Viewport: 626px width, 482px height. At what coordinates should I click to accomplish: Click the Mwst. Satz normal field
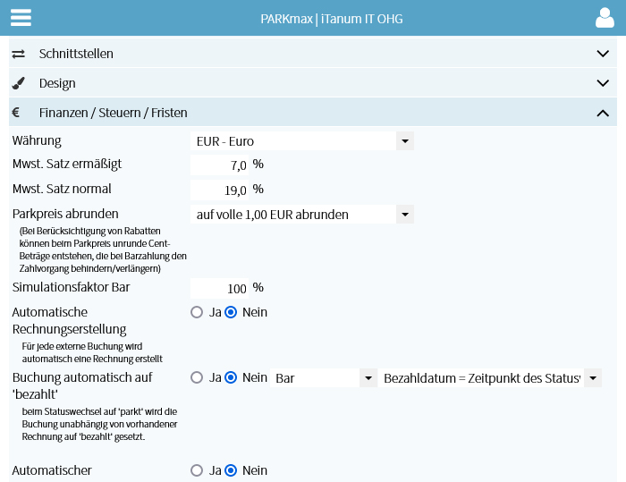coord(220,190)
